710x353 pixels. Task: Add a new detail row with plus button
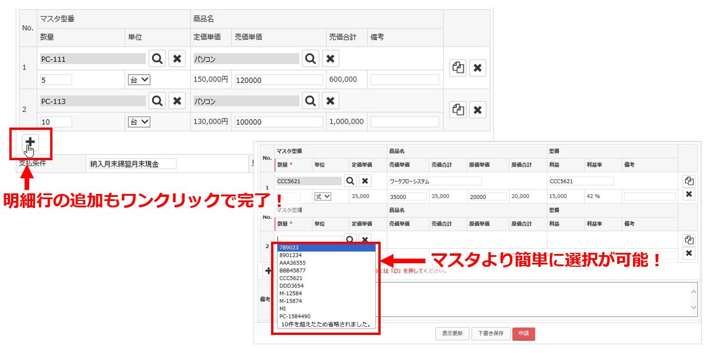click(30, 142)
